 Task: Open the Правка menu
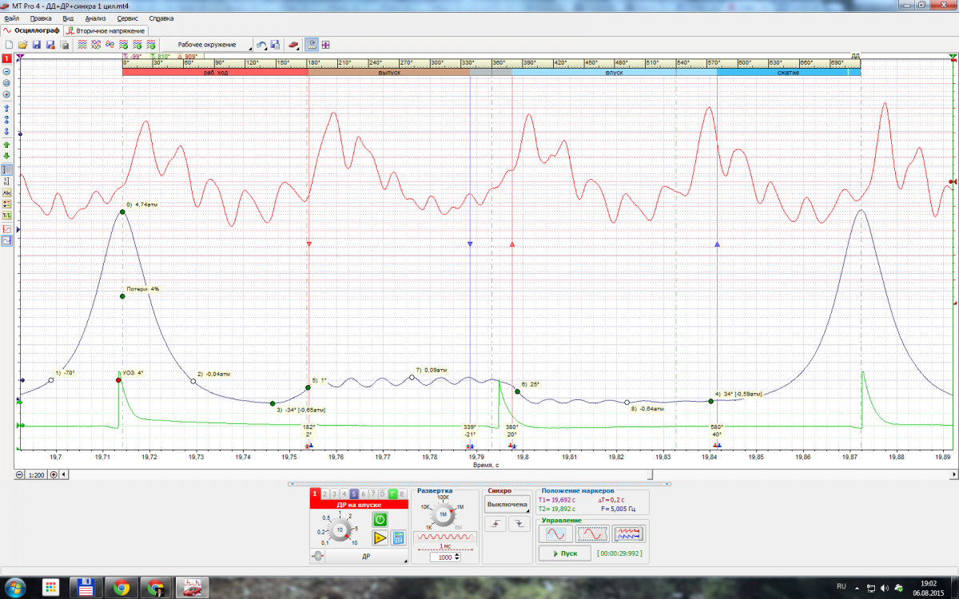click(40, 18)
